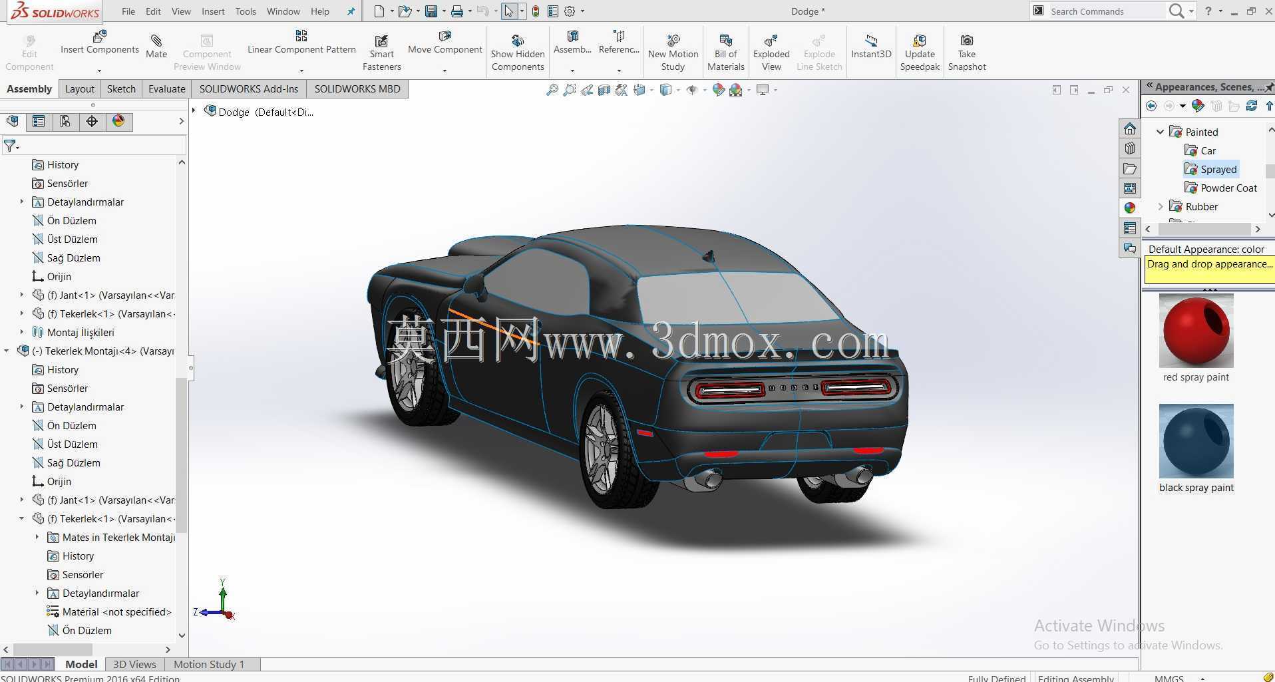Save the document with the floppy icon
The height and width of the screenshot is (682, 1275).
[431, 11]
